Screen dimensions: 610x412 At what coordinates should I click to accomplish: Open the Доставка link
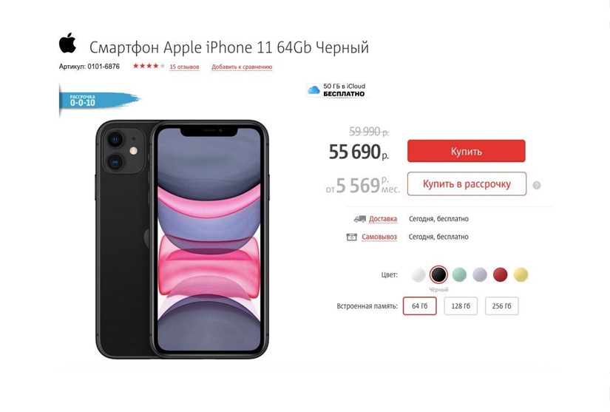coord(383,219)
